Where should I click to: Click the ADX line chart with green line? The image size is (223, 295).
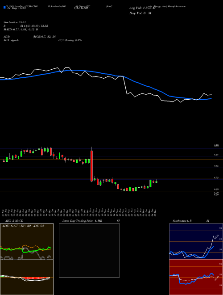tap(27, 241)
